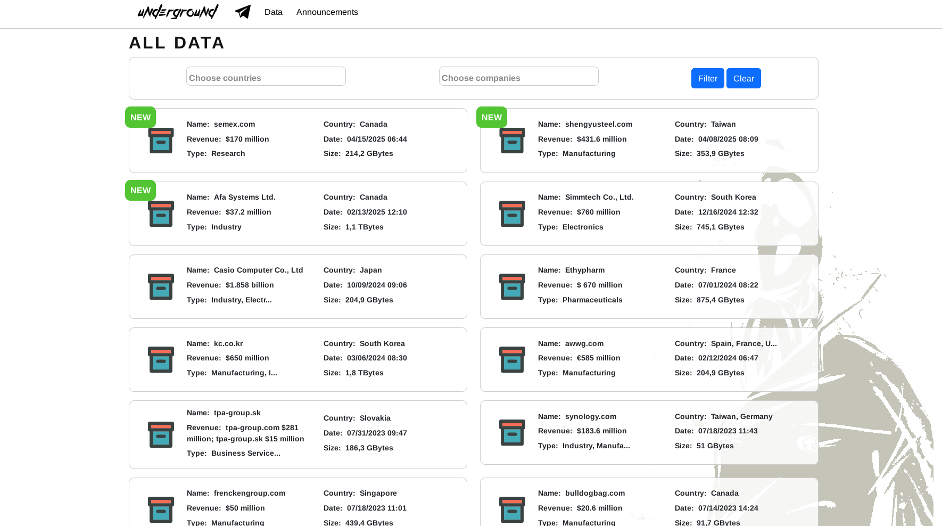Click the country Taiwan, Germany

742,416
